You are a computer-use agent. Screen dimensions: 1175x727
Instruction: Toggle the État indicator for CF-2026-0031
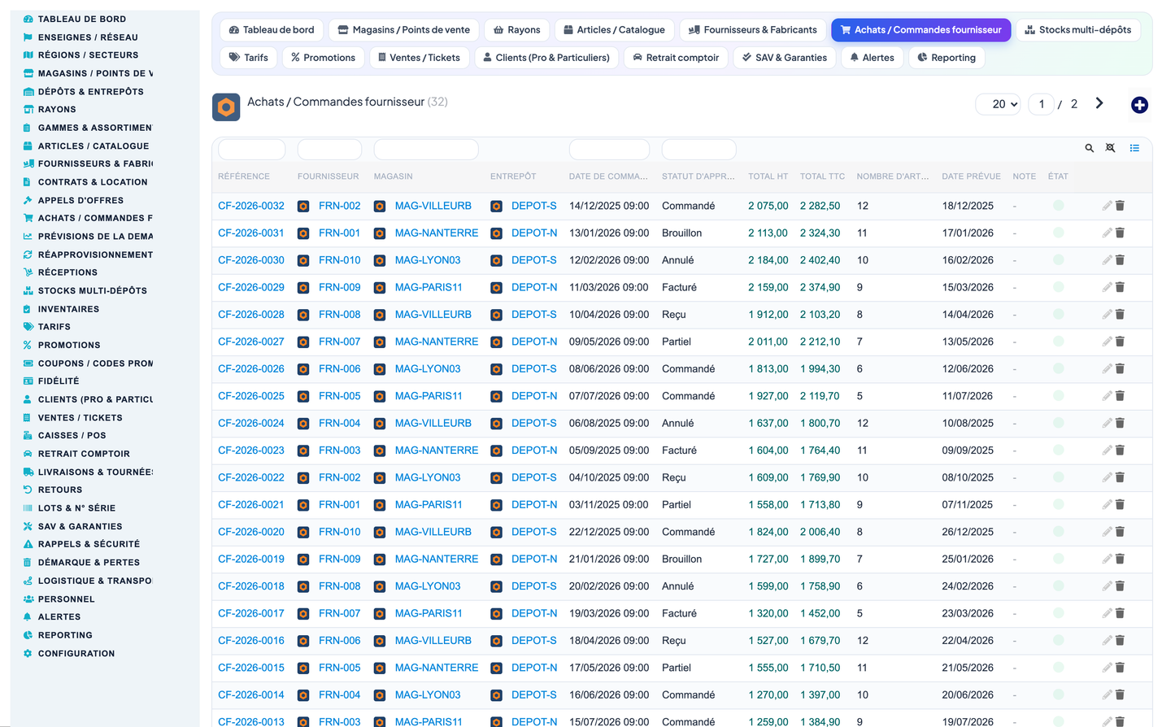point(1058,233)
